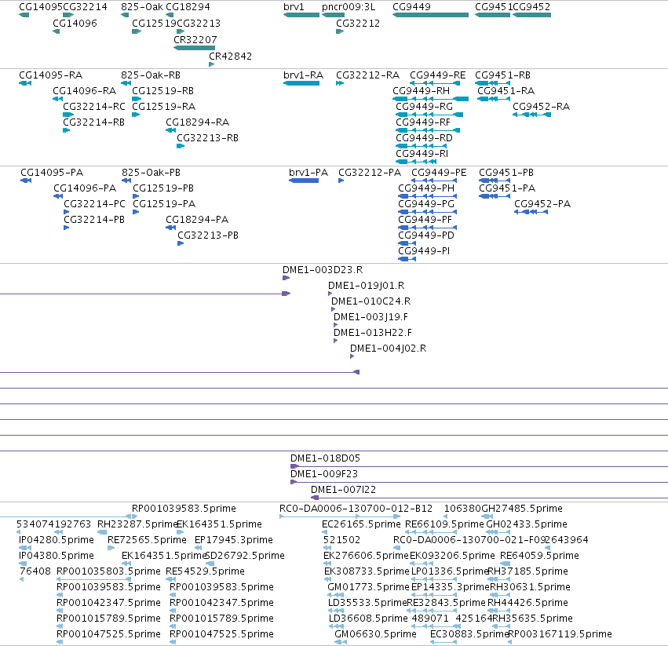Click the CG18294-PA protein label
668x646 pixels.
click(x=197, y=220)
